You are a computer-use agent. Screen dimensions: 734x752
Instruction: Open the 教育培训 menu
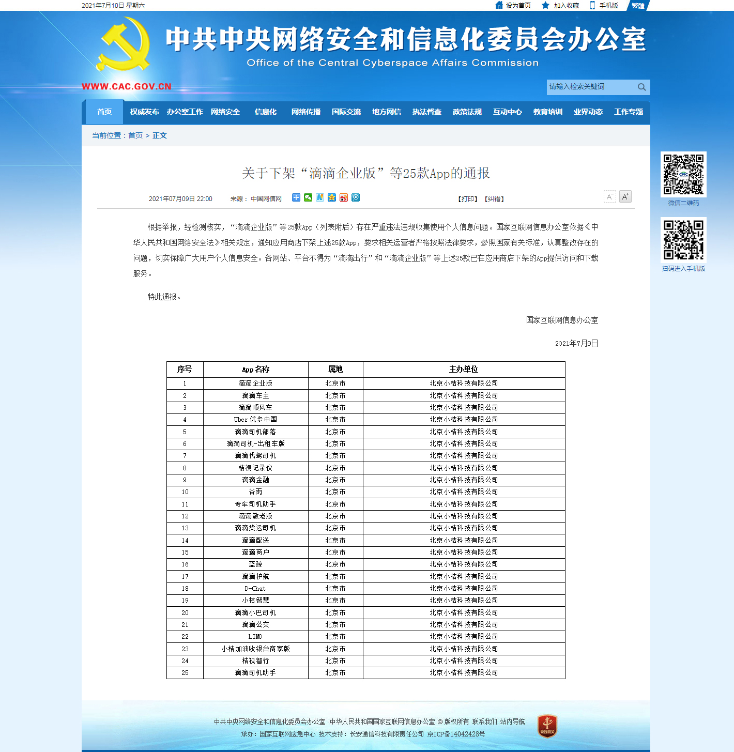548,112
